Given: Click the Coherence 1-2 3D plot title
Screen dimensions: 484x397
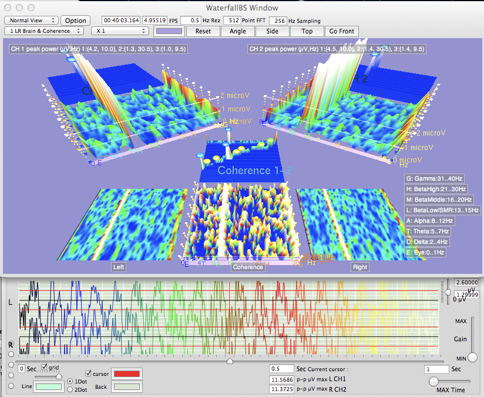Looking at the screenshot, I should click(x=254, y=171).
